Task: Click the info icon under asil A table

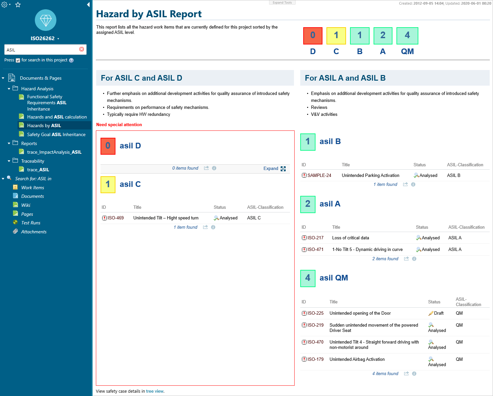Action: pyautogui.click(x=414, y=259)
